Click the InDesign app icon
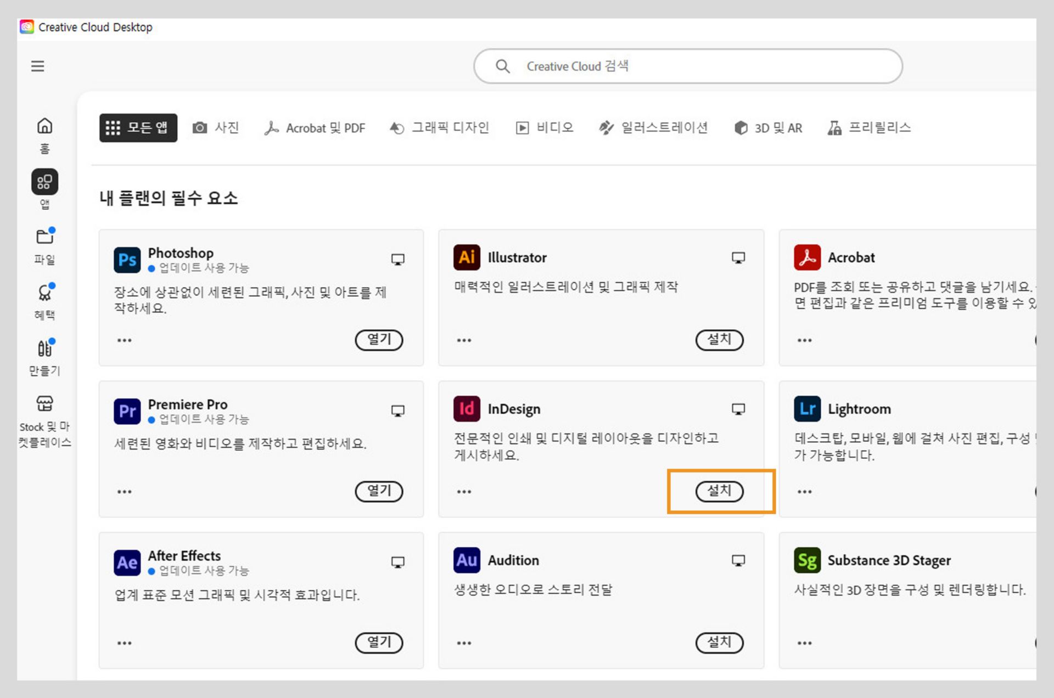This screenshot has height=698, width=1054. pyautogui.click(x=467, y=409)
